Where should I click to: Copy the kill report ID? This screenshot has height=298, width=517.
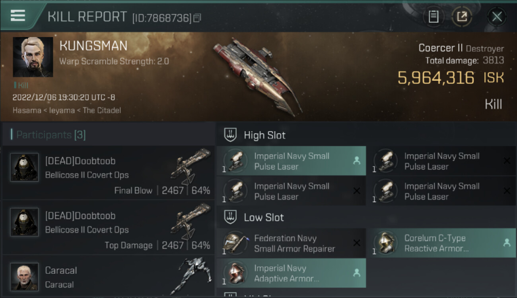click(x=198, y=18)
